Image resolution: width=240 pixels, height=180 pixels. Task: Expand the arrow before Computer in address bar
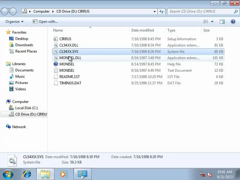pyautogui.click(x=30, y=11)
